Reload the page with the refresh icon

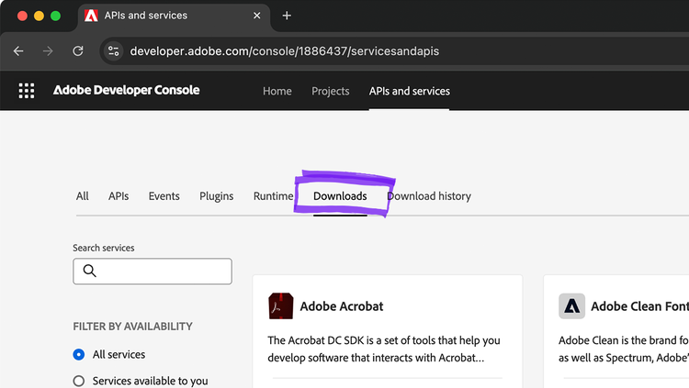[x=78, y=51]
